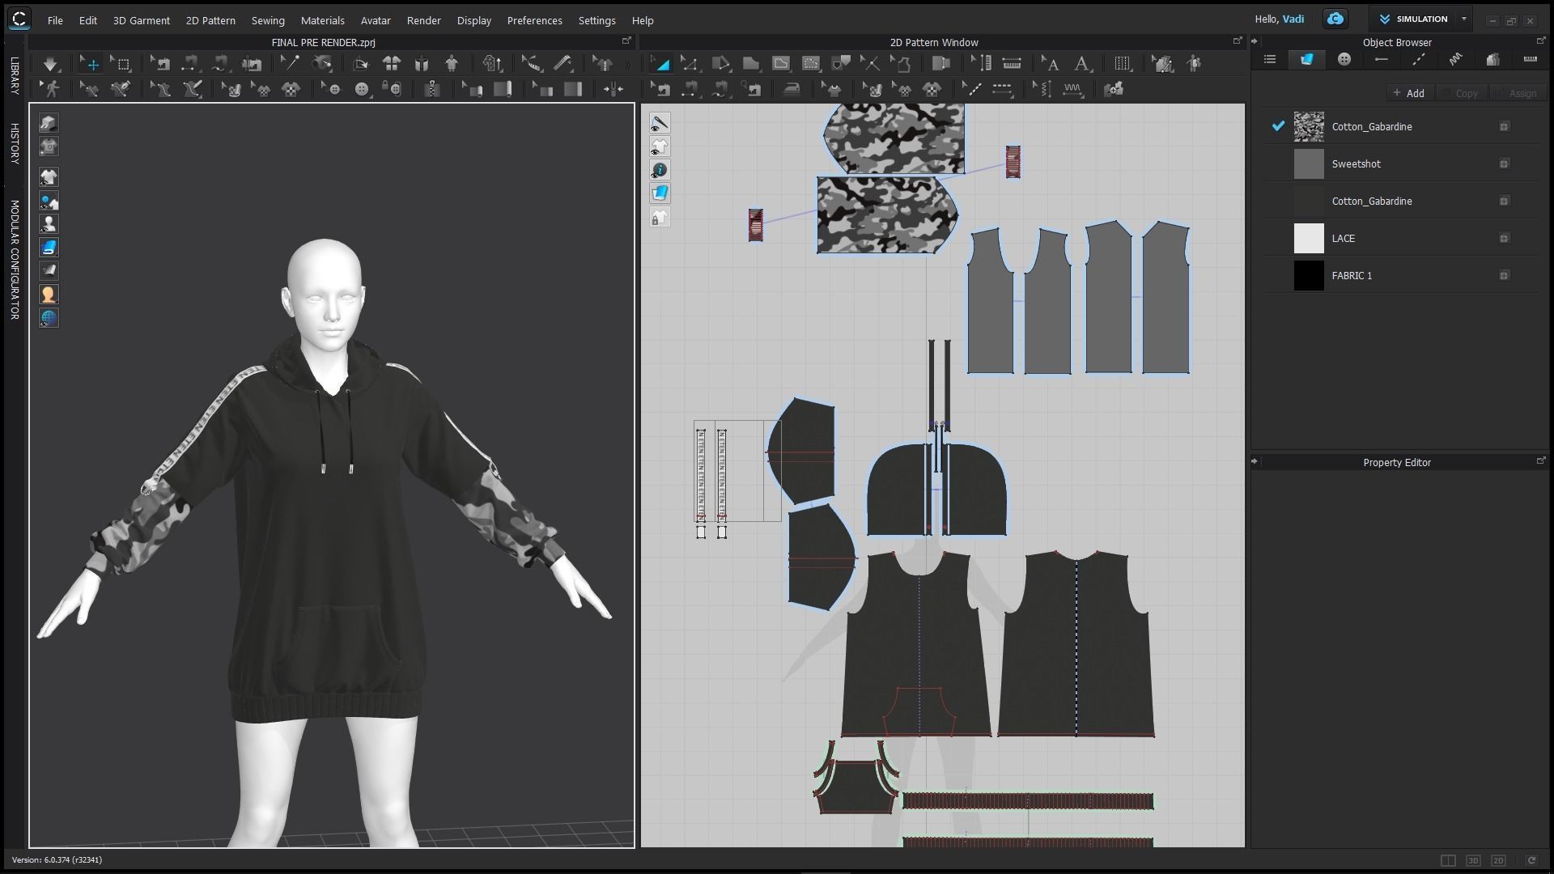Toggle the globe environment icon in 3D window
This screenshot has width=1554, height=874.
point(49,318)
